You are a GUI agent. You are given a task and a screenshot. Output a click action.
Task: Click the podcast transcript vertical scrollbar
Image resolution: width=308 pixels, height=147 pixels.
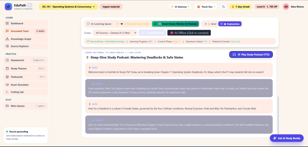pos(278,115)
